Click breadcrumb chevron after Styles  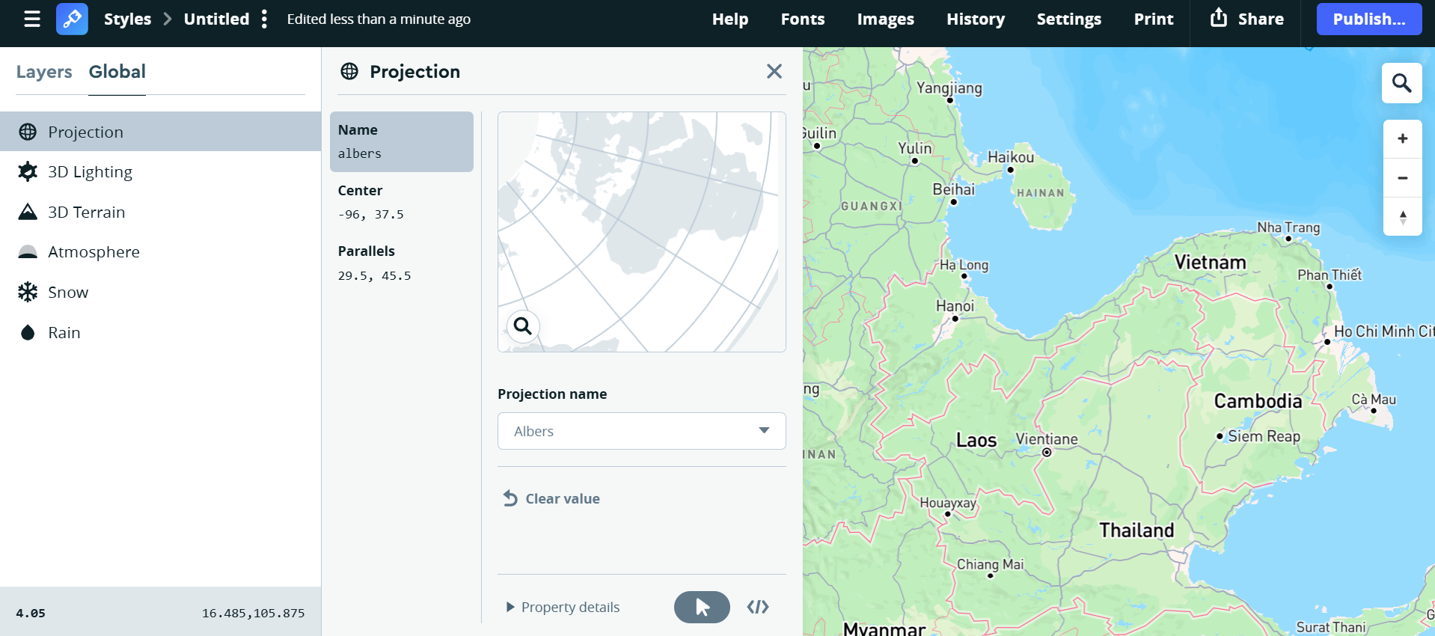pyautogui.click(x=168, y=19)
